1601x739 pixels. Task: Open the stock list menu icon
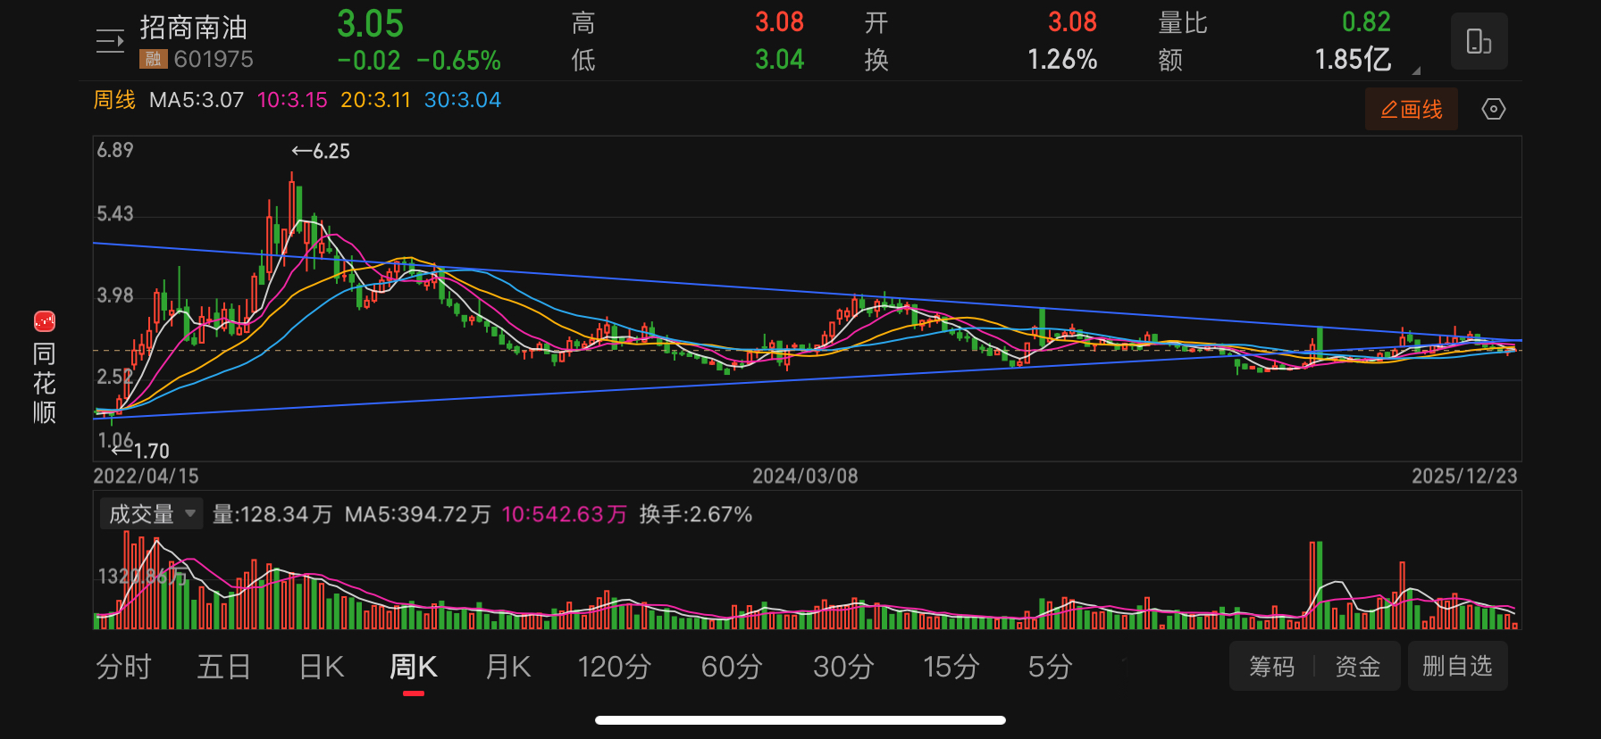pyautogui.click(x=110, y=41)
